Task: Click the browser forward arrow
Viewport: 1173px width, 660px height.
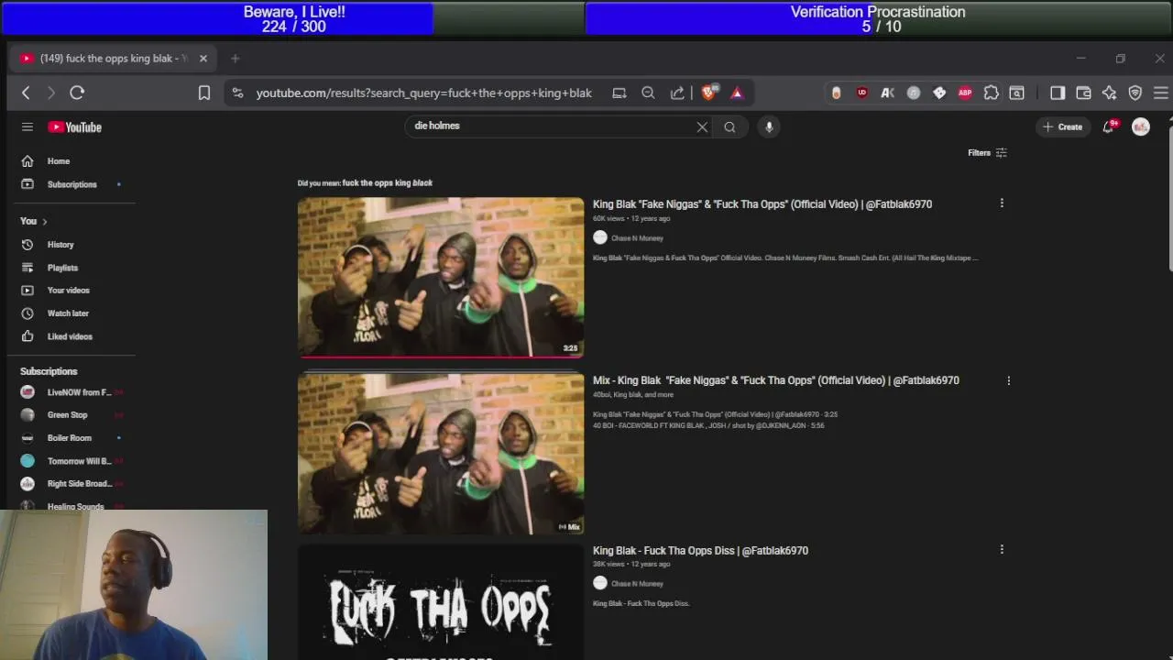Action: coord(50,93)
